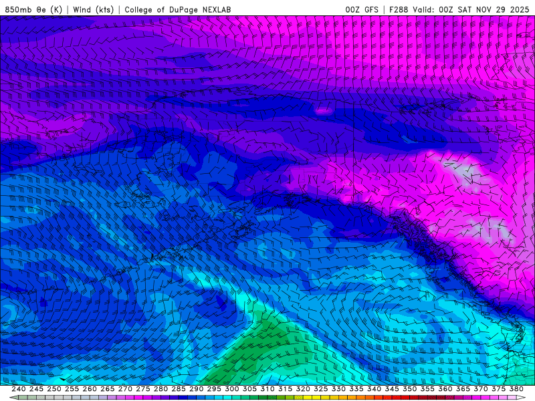Click the 275 value on the color scale
The height and width of the screenshot is (401, 535).
pyautogui.click(x=142, y=389)
